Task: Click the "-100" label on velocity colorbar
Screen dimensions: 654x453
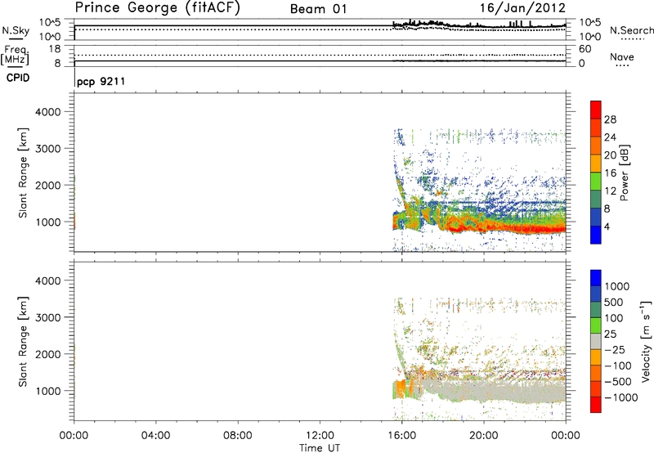Action: pos(618,366)
